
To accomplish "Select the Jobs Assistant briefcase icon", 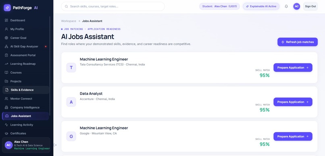I will (7, 116).
